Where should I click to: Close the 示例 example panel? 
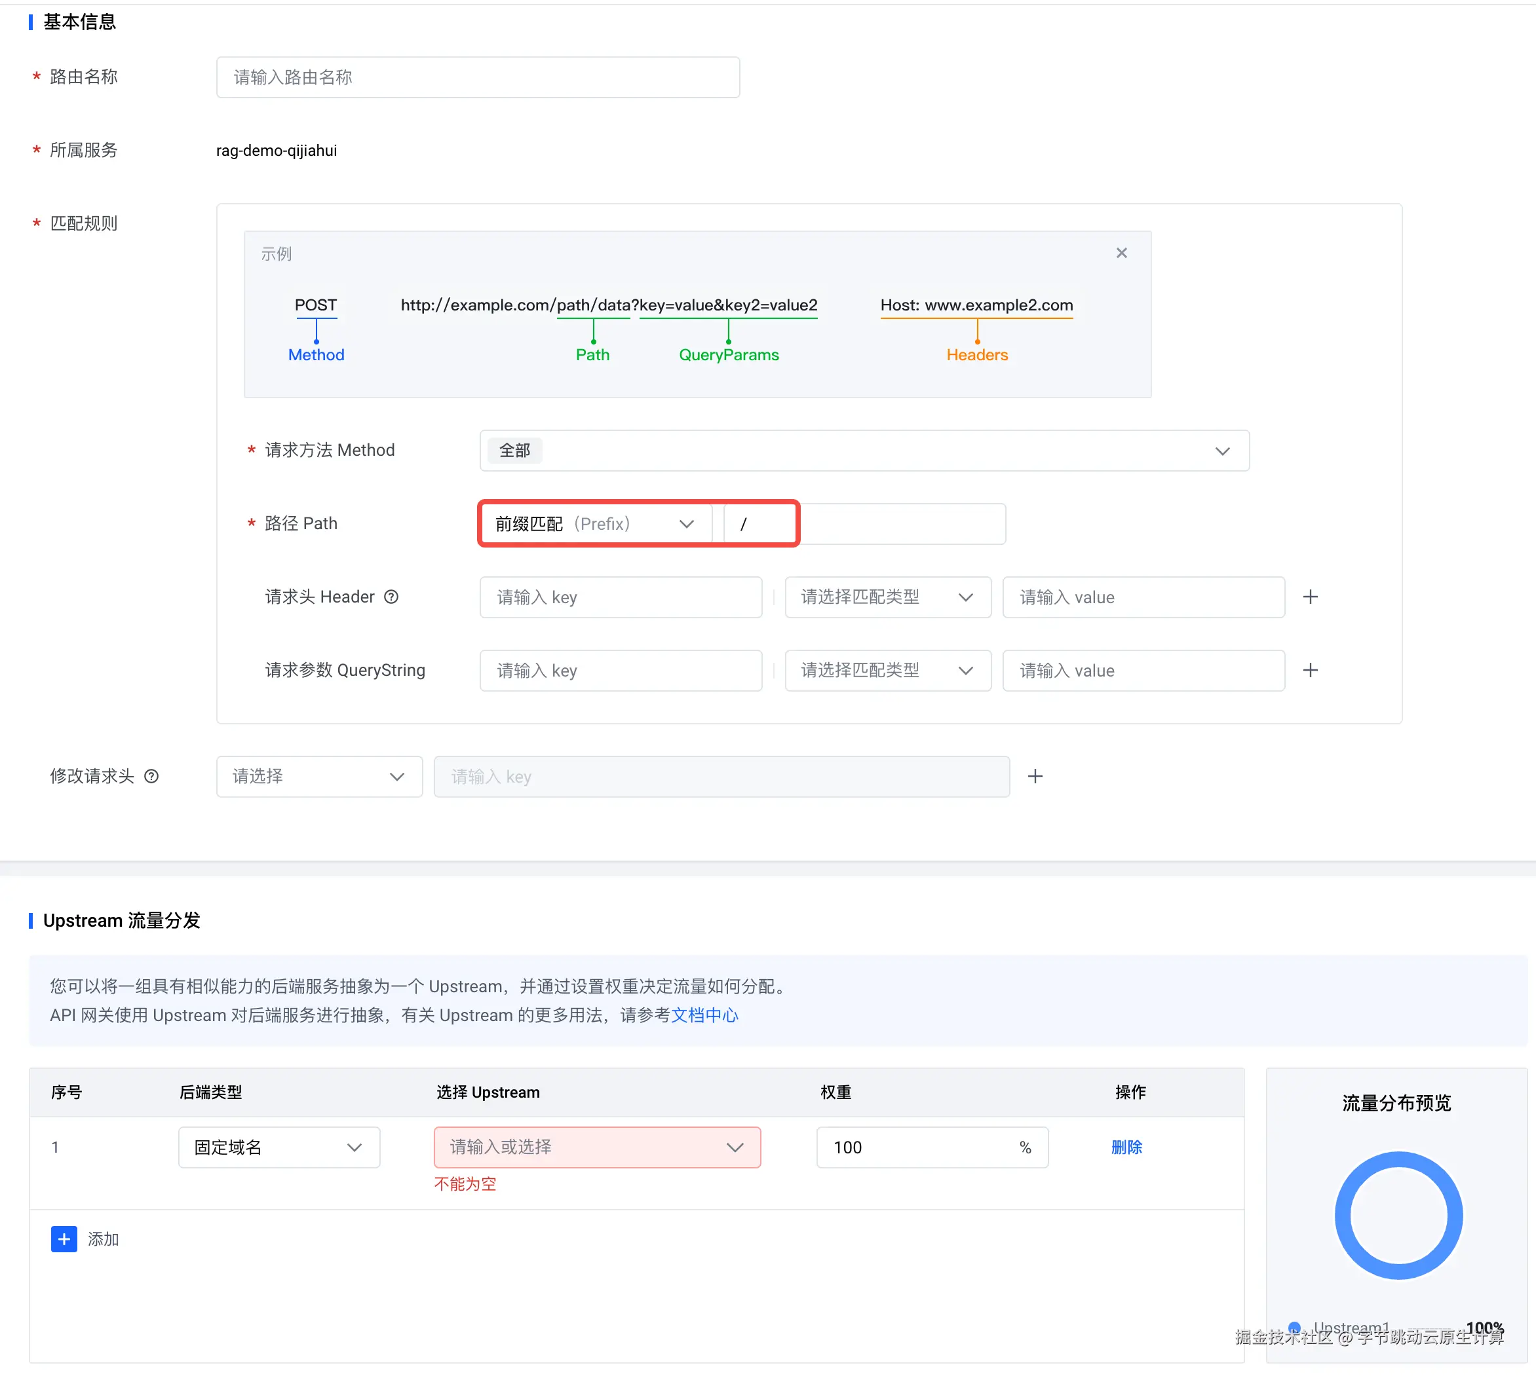point(1121,253)
